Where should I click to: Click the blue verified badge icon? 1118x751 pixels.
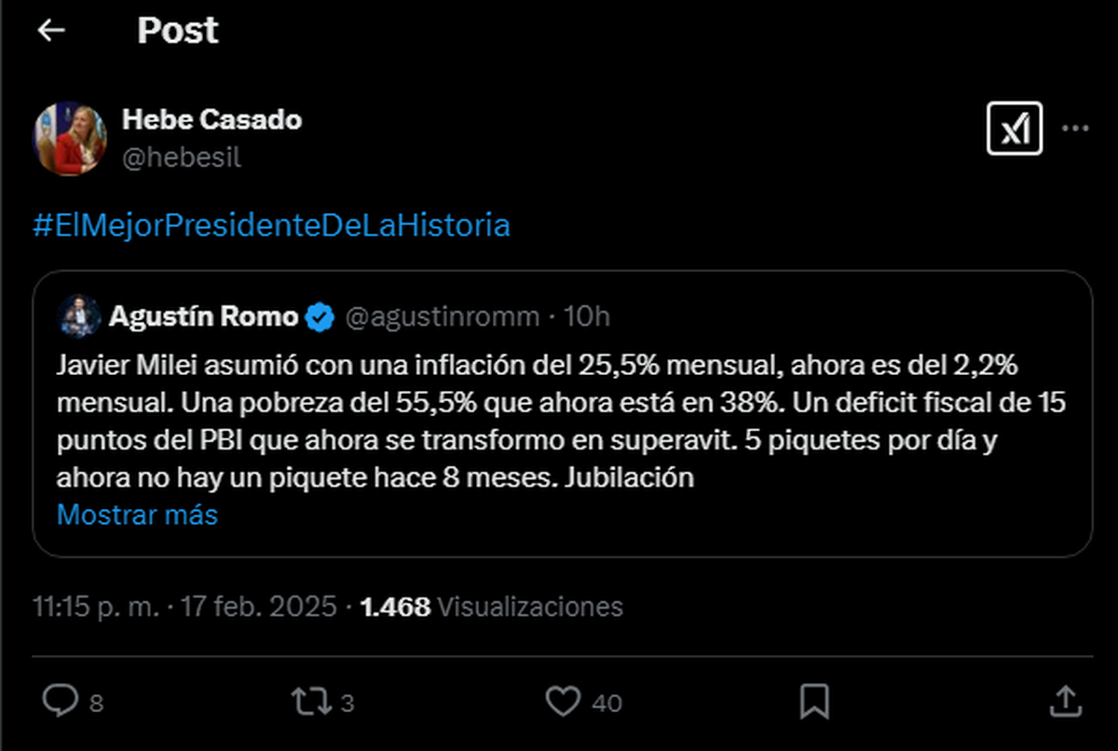pyautogui.click(x=320, y=317)
